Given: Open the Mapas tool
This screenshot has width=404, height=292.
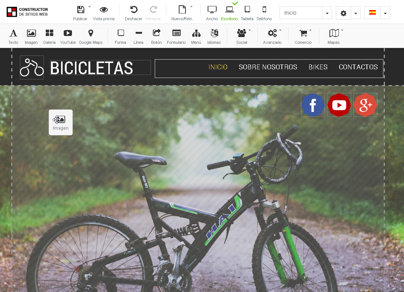Looking at the screenshot, I should [334, 37].
